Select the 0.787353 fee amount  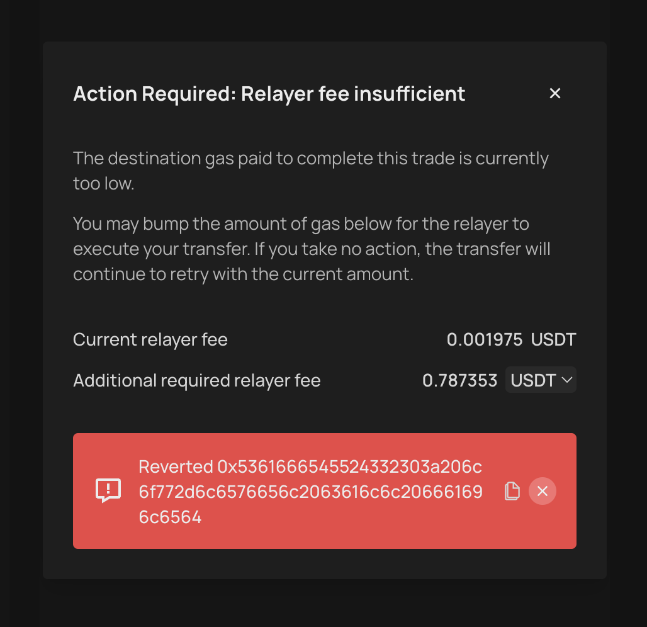click(460, 380)
